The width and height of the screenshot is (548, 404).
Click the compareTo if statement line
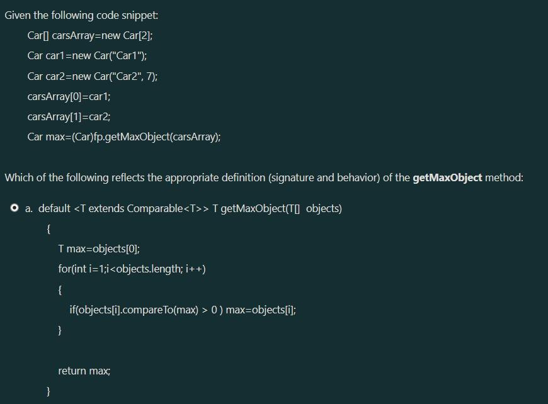click(x=183, y=310)
